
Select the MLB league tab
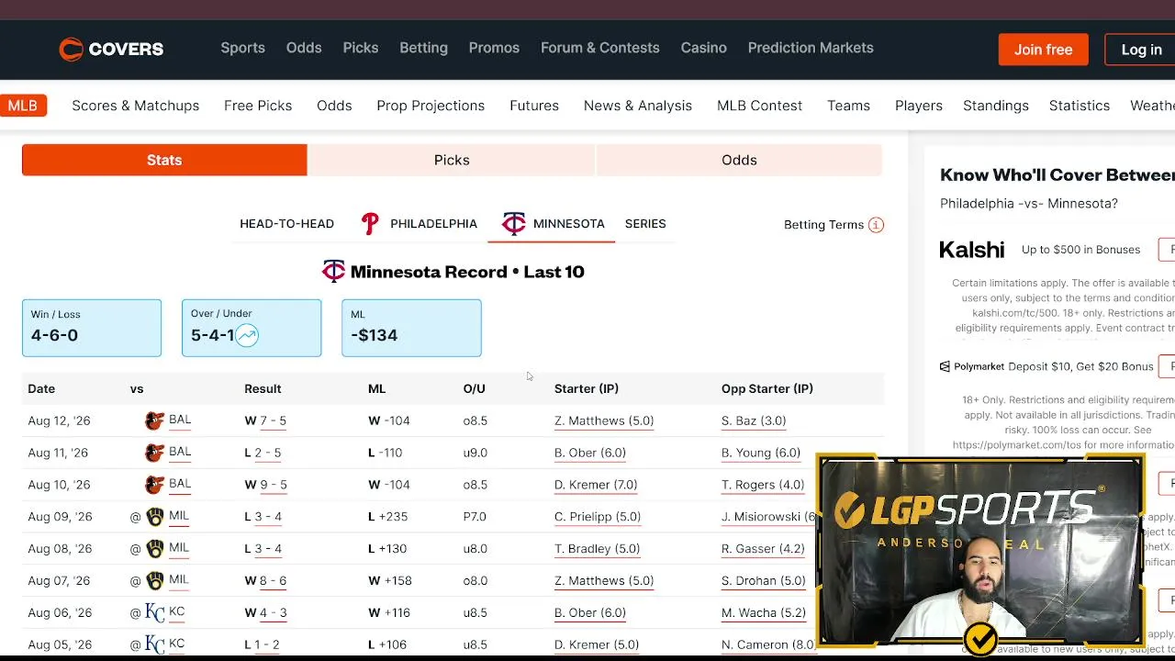(23, 106)
